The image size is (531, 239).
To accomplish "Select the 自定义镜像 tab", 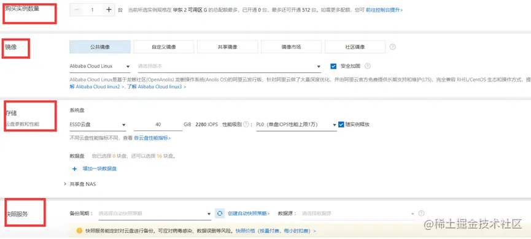I will click(163, 47).
